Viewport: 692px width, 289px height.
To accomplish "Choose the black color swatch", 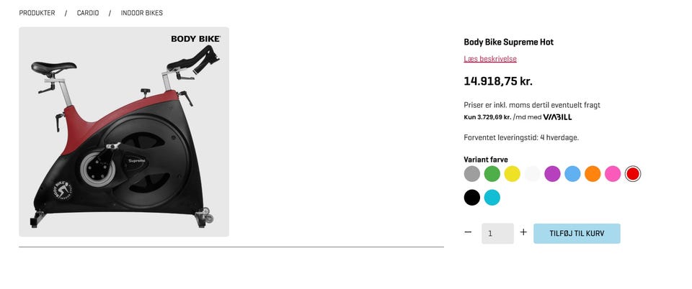I will click(x=471, y=198).
